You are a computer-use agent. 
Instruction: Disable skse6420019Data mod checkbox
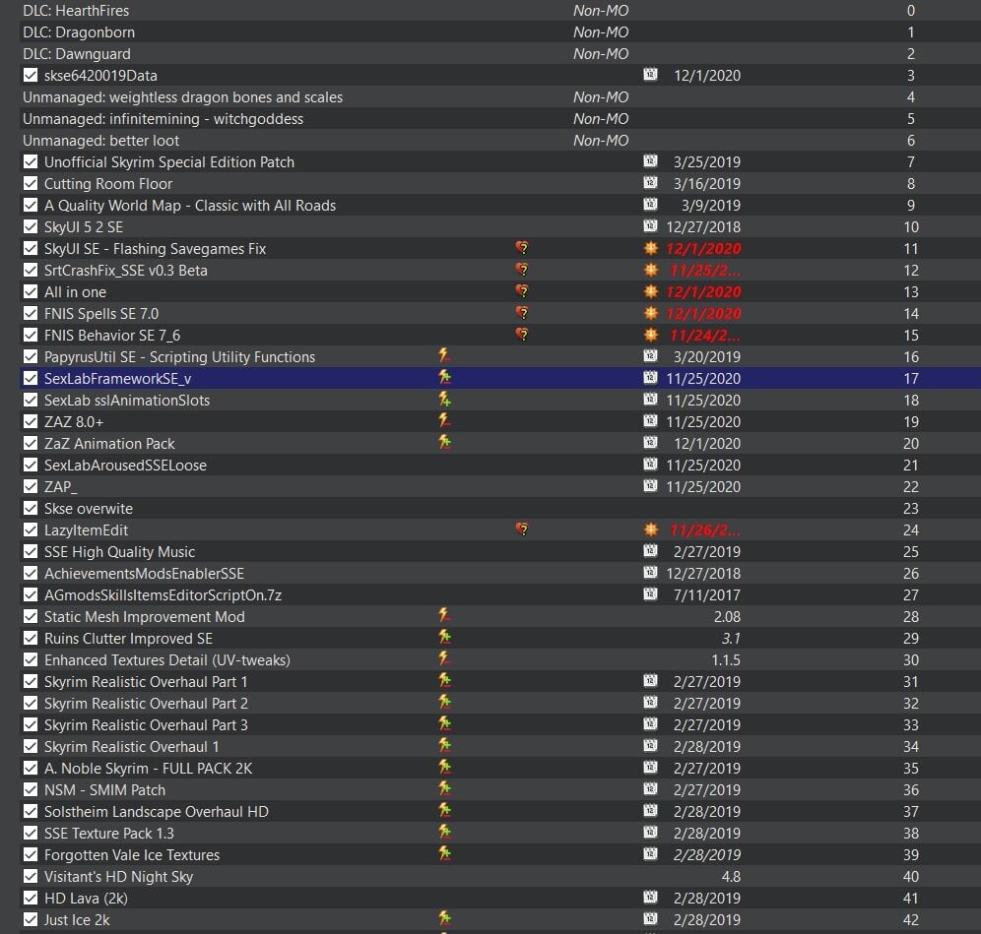coord(30,75)
